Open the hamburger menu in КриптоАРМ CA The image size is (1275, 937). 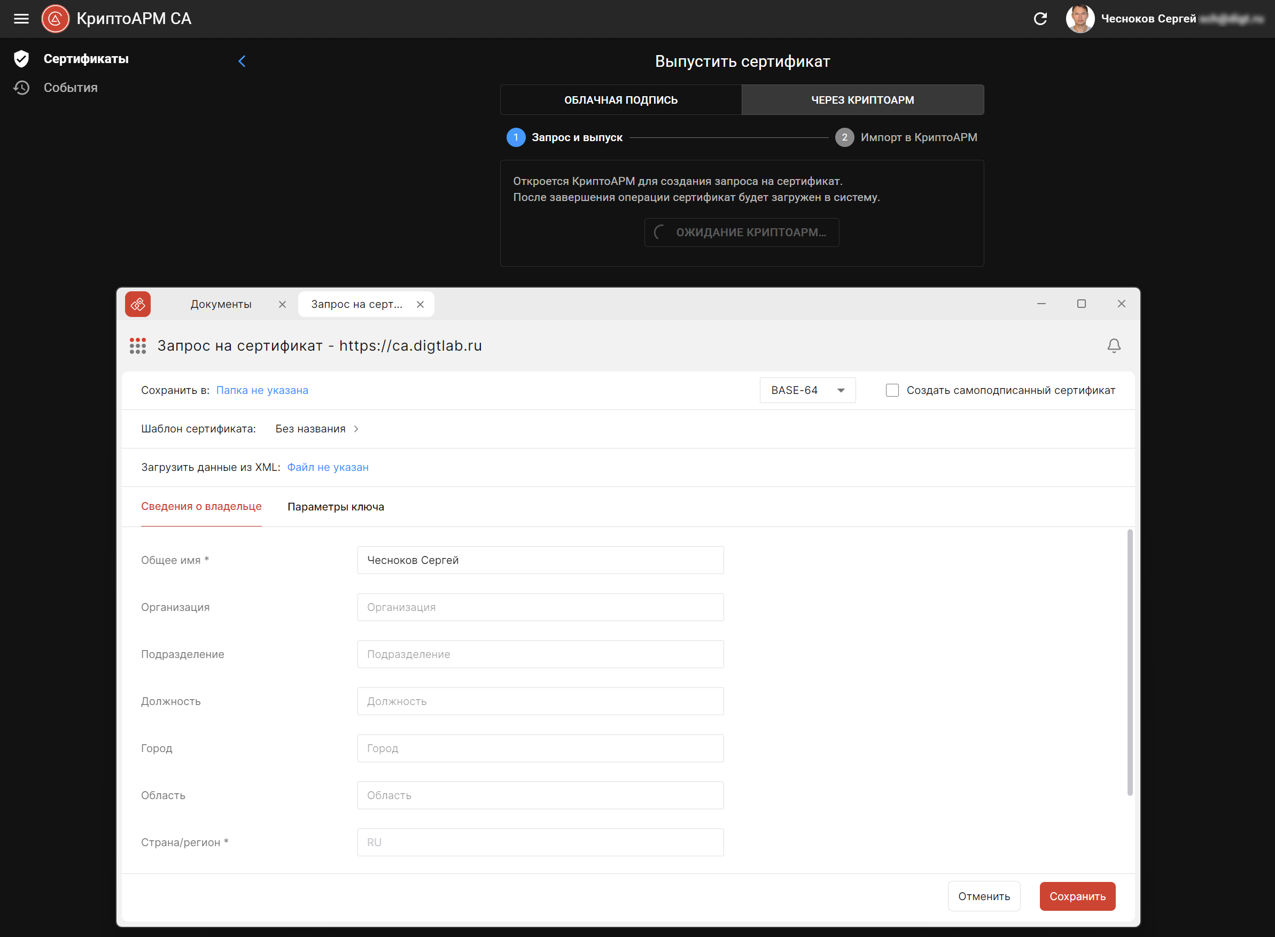21,19
